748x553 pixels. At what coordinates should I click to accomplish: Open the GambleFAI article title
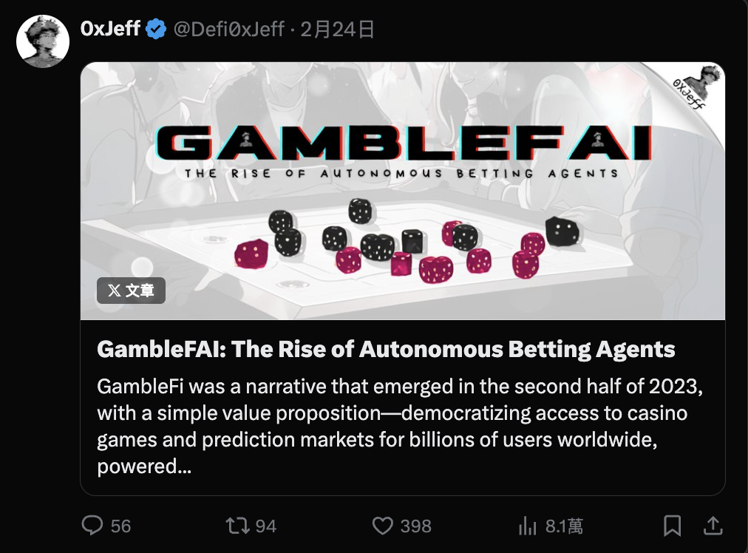(x=386, y=349)
